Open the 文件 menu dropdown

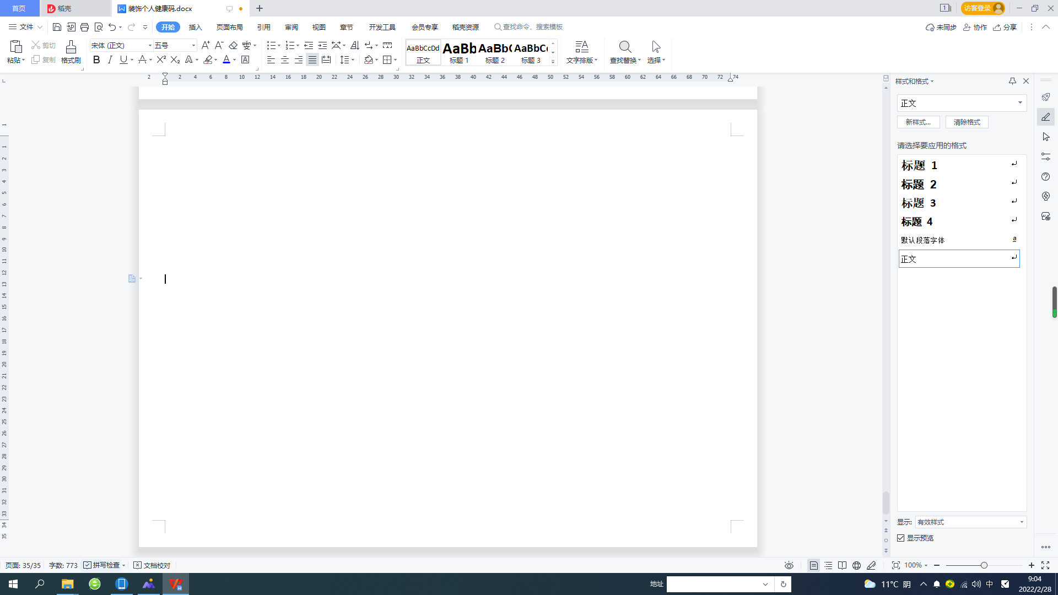tap(25, 27)
